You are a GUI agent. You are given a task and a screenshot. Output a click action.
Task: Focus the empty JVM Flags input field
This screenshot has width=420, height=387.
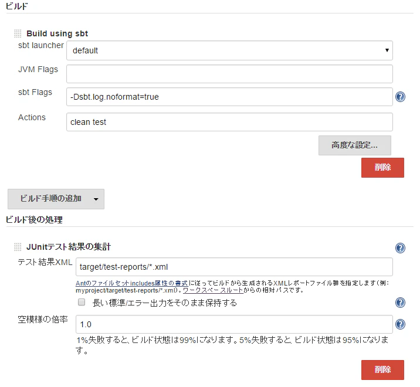pos(229,74)
